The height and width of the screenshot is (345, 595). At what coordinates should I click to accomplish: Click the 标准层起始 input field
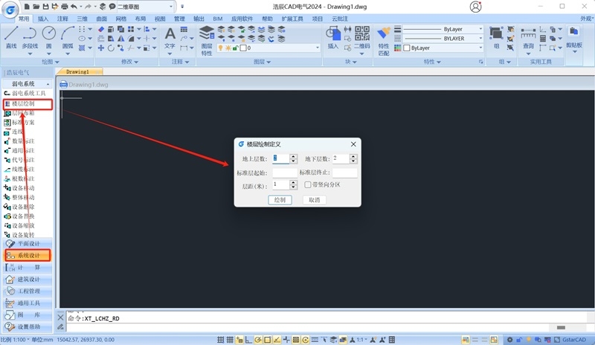(x=285, y=173)
